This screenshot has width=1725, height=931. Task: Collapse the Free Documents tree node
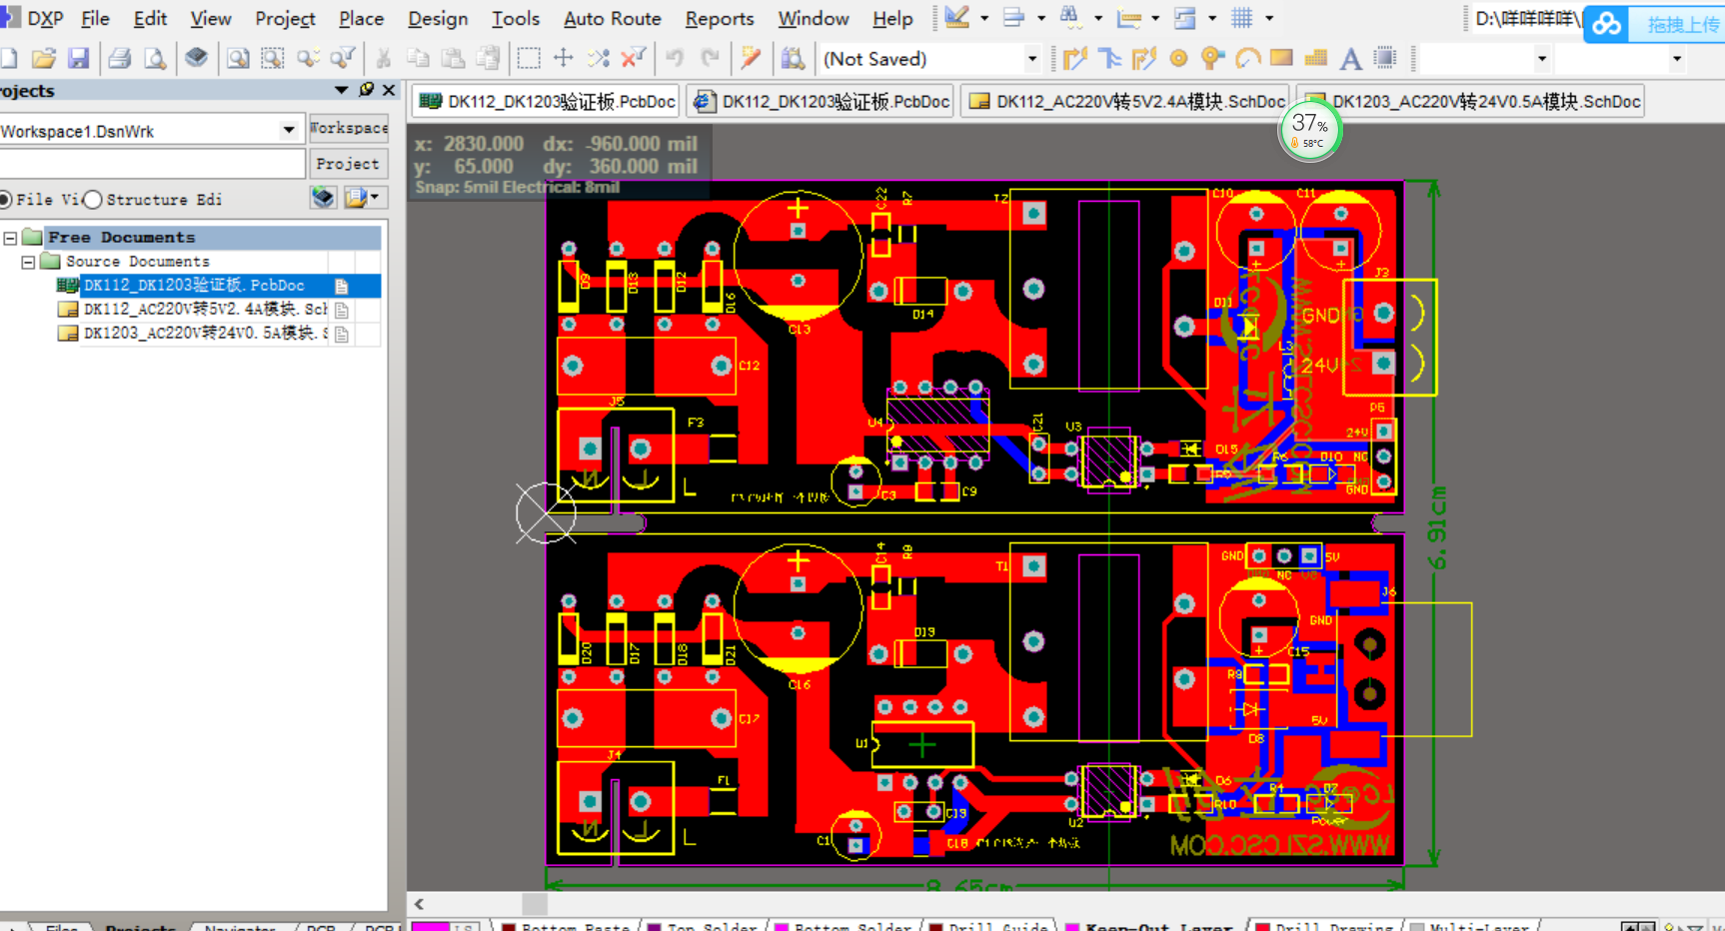point(10,238)
